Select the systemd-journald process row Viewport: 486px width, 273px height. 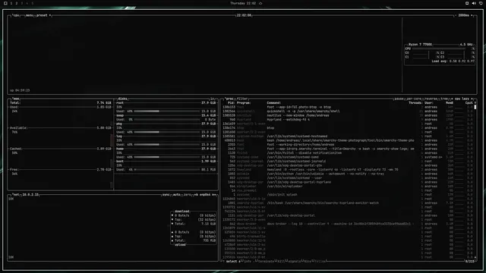[x=347, y=162]
